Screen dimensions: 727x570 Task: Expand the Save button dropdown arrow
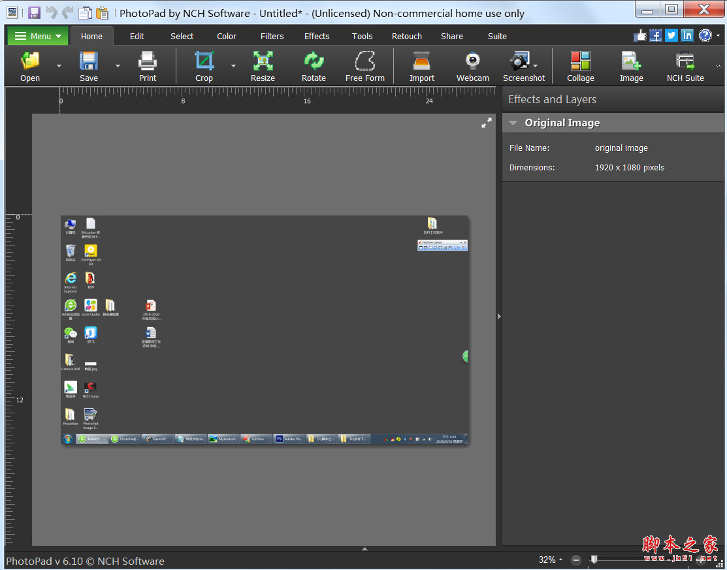tap(118, 66)
